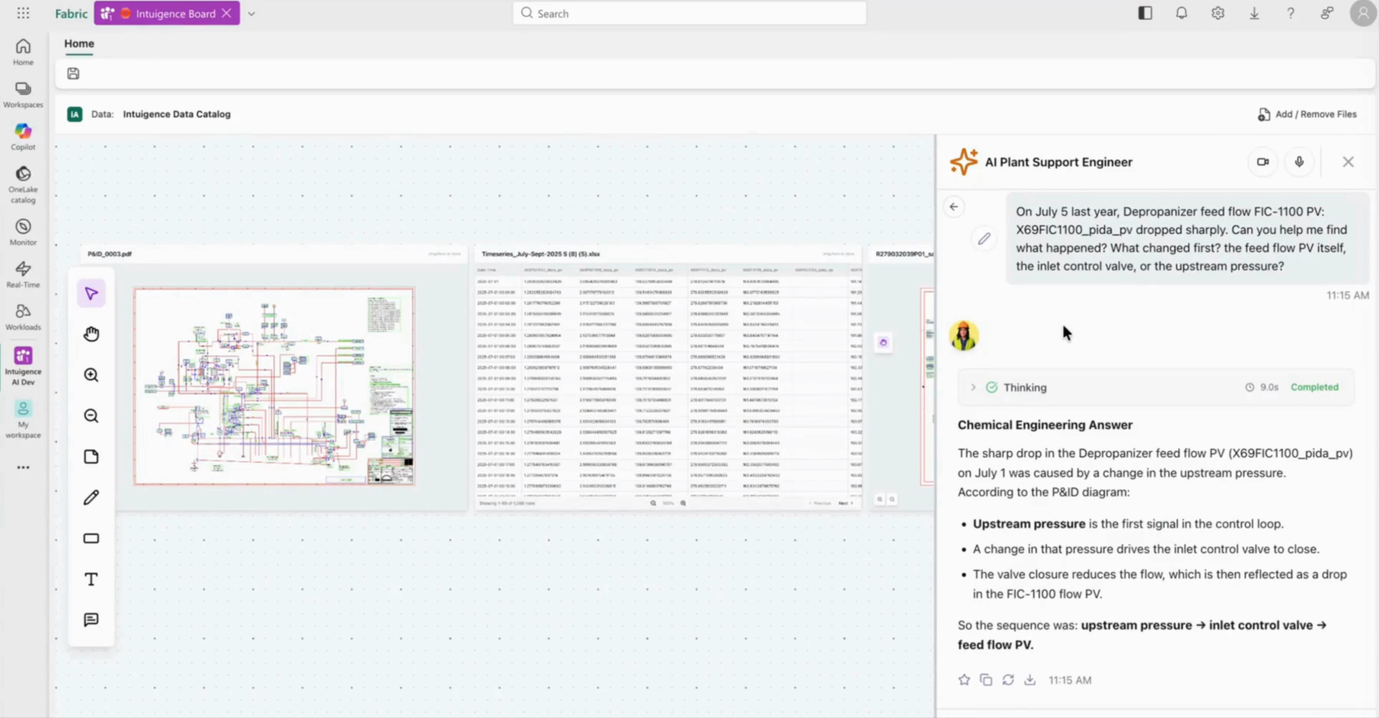Open the OneLake catalog
This screenshot has width=1379, height=718.
click(22, 181)
